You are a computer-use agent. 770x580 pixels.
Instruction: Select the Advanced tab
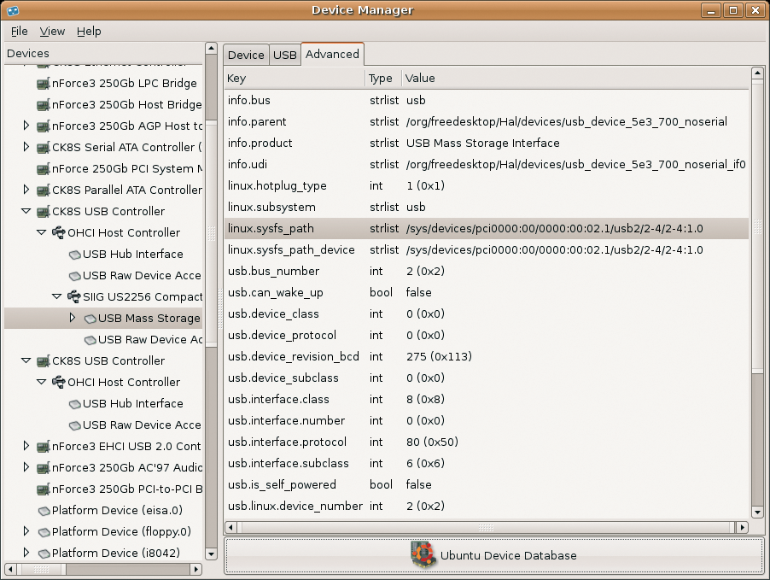(x=332, y=54)
